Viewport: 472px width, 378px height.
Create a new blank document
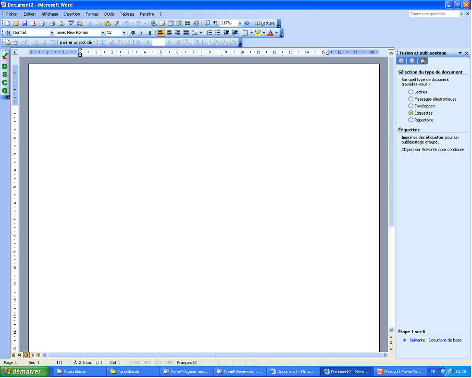click(x=7, y=23)
